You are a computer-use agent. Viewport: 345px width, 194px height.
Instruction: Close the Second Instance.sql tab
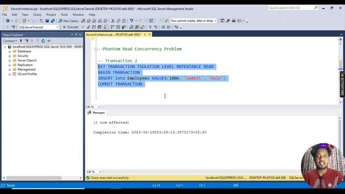[149, 34]
